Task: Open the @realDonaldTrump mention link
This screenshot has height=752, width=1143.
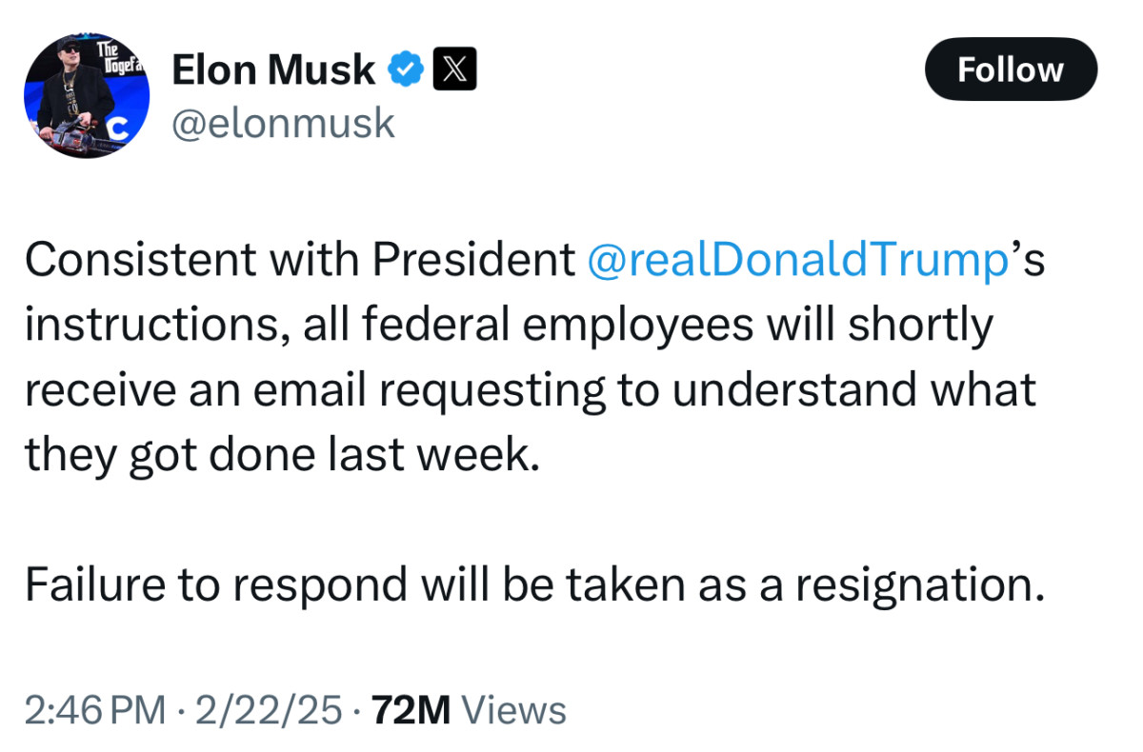Action: (x=798, y=259)
